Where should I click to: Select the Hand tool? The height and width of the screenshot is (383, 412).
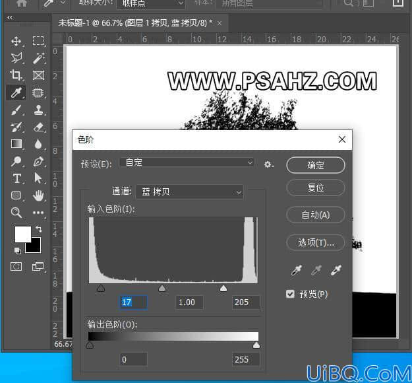click(38, 195)
